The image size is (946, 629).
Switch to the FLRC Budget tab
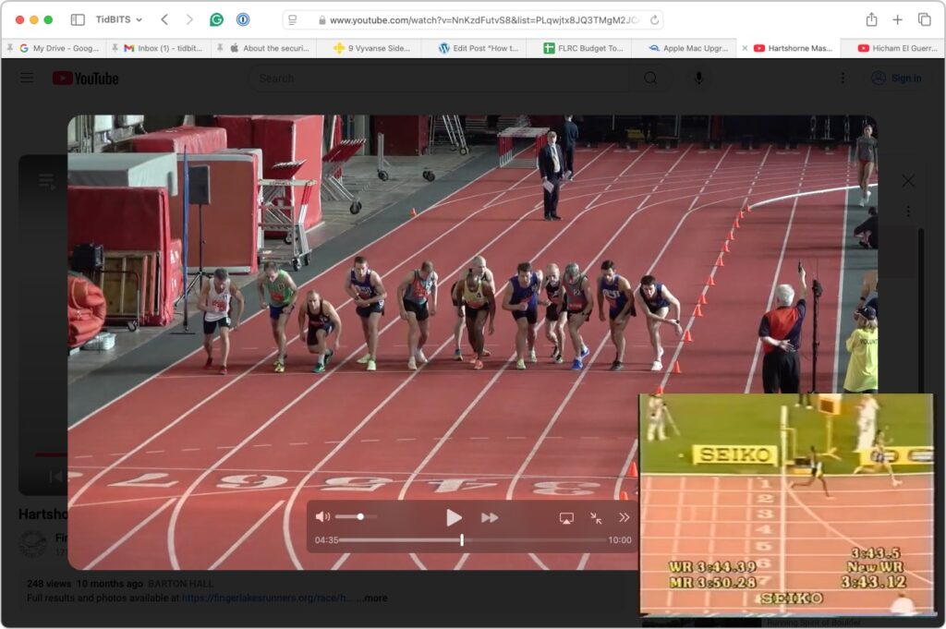(x=582, y=48)
